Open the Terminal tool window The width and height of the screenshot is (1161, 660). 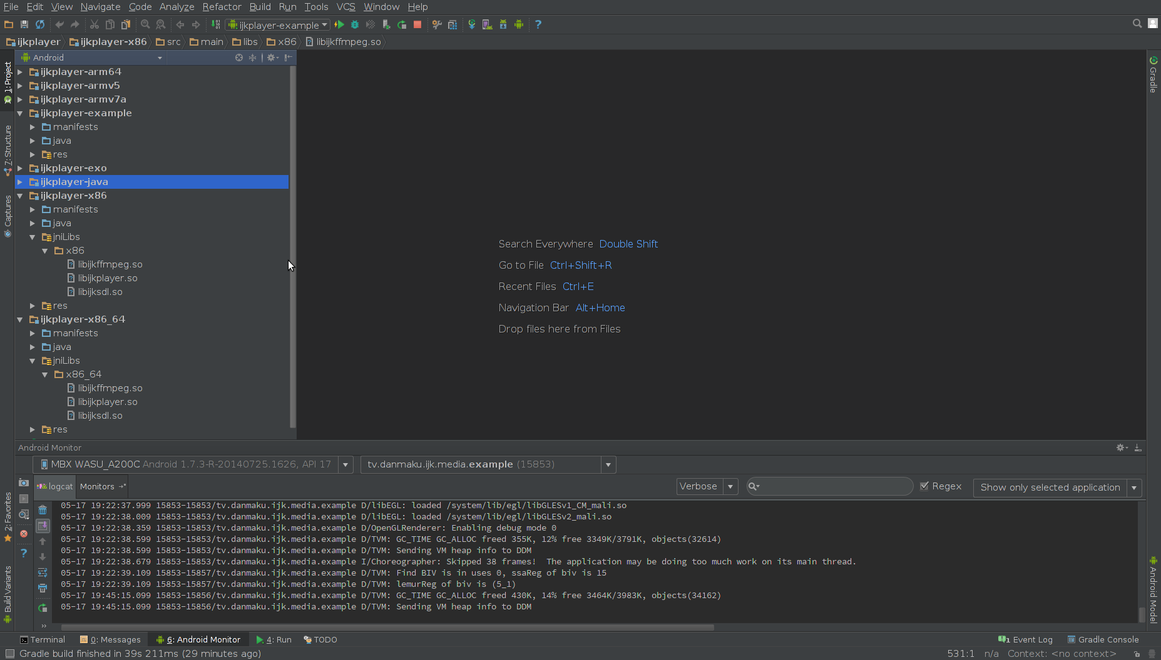pos(43,639)
